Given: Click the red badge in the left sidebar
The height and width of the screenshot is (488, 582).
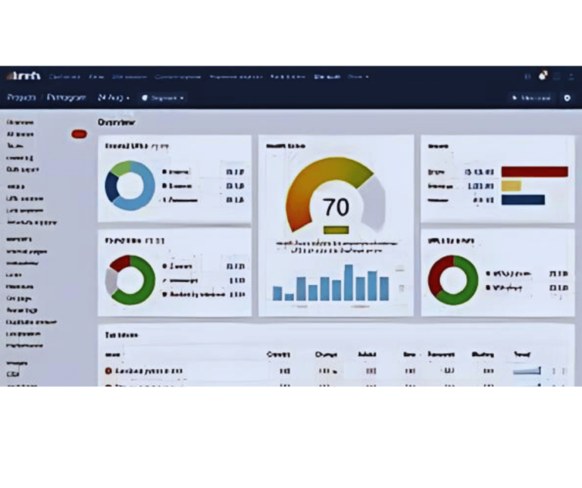Looking at the screenshot, I should point(79,134).
